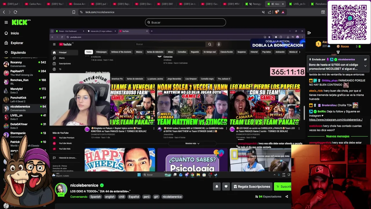Screen dimensions: 371x209
Task: Click the Roxse leaderboard entry
Action: pyautogui.click(x=342, y=46)
